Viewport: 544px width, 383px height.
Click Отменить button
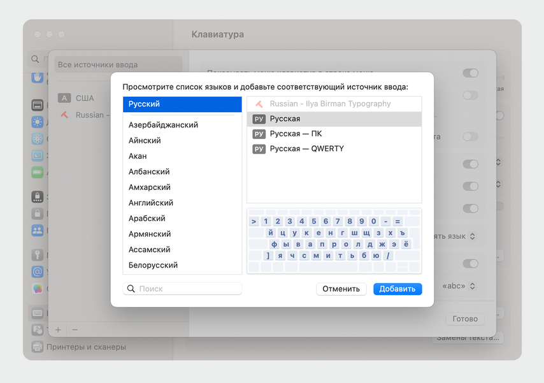click(x=341, y=289)
